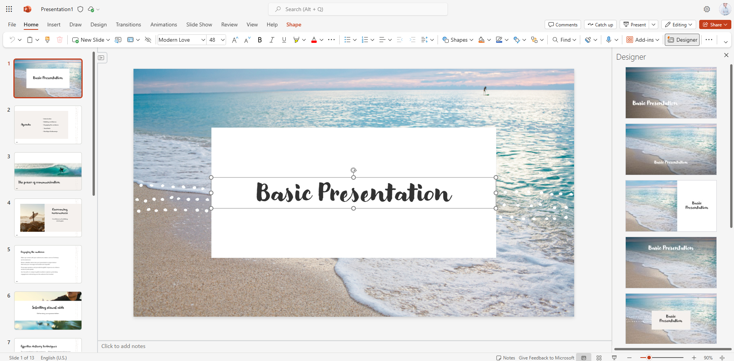Expand the Present options arrow

click(654, 24)
